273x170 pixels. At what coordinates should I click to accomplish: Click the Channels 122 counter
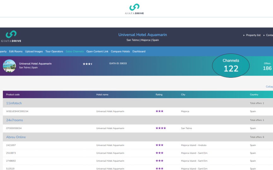(x=231, y=65)
